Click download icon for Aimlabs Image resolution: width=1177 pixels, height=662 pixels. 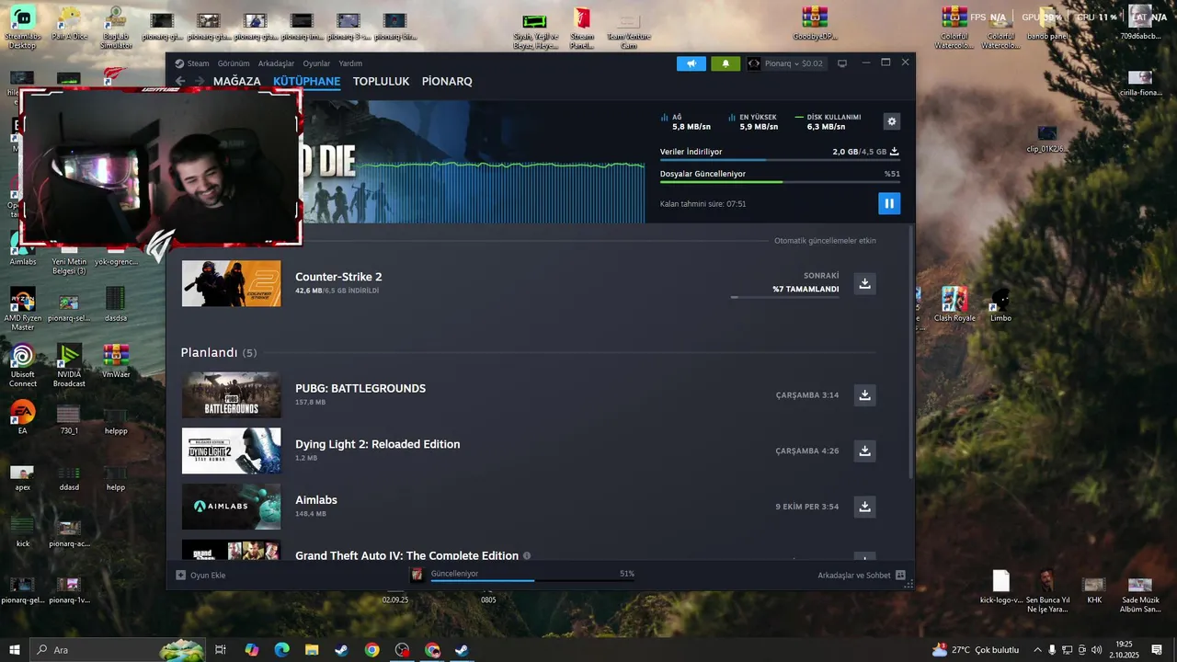(x=864, y=507)
